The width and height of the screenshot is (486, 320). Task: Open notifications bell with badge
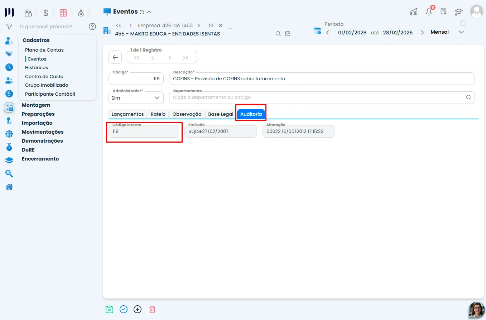(x=429, y=11)
